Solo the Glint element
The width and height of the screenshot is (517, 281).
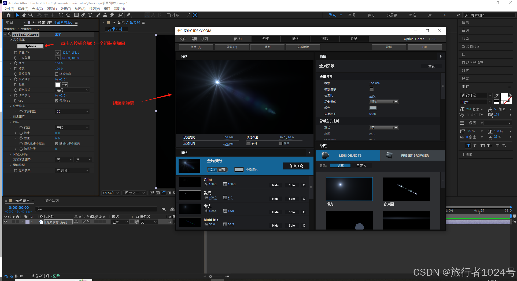click(x=292, y=185)
